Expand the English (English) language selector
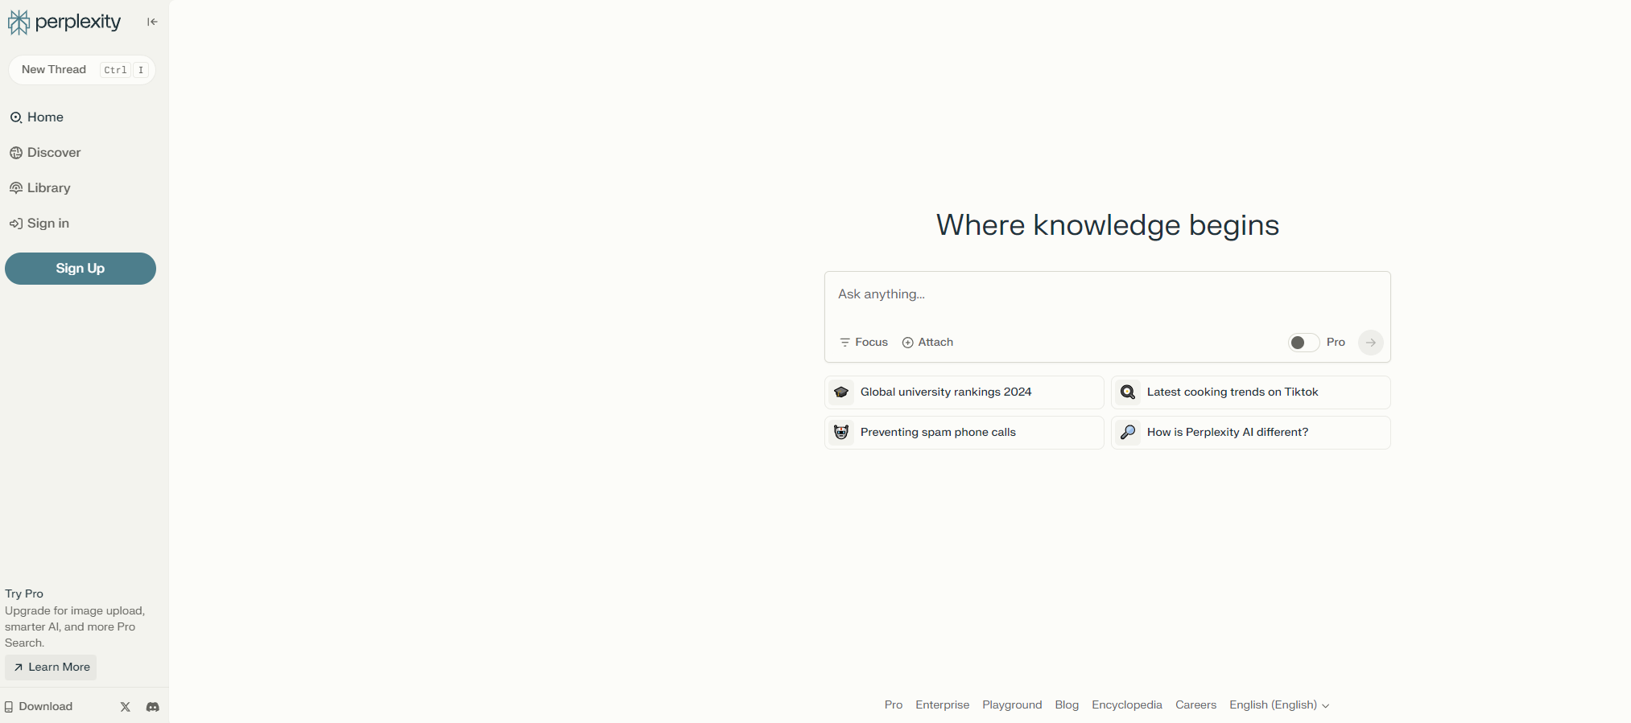Viewport: 1631px width, 723px height. click(1278, 705)
